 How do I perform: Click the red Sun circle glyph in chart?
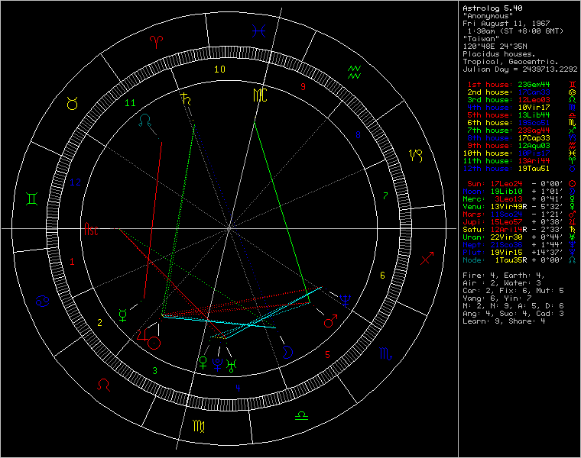tap(154, 343)
